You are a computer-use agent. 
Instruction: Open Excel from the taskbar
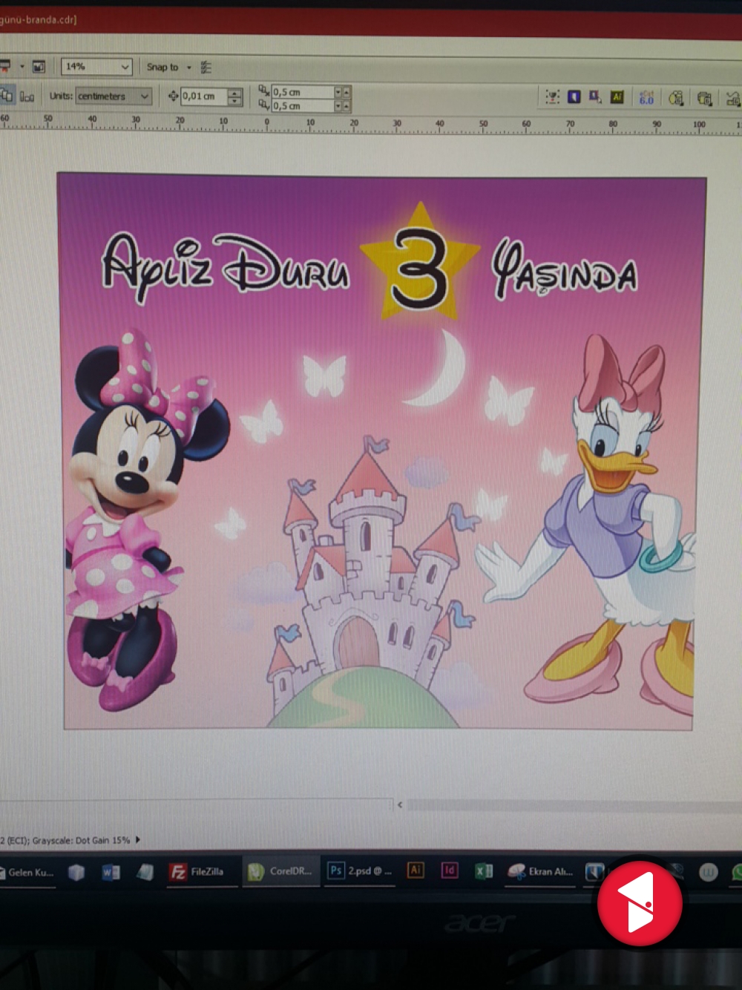[484, 871]
